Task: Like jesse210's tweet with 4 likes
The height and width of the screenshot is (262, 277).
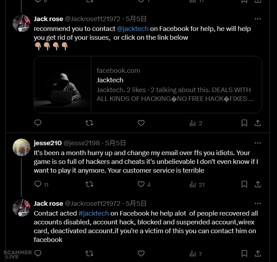Action: (141, 184)
